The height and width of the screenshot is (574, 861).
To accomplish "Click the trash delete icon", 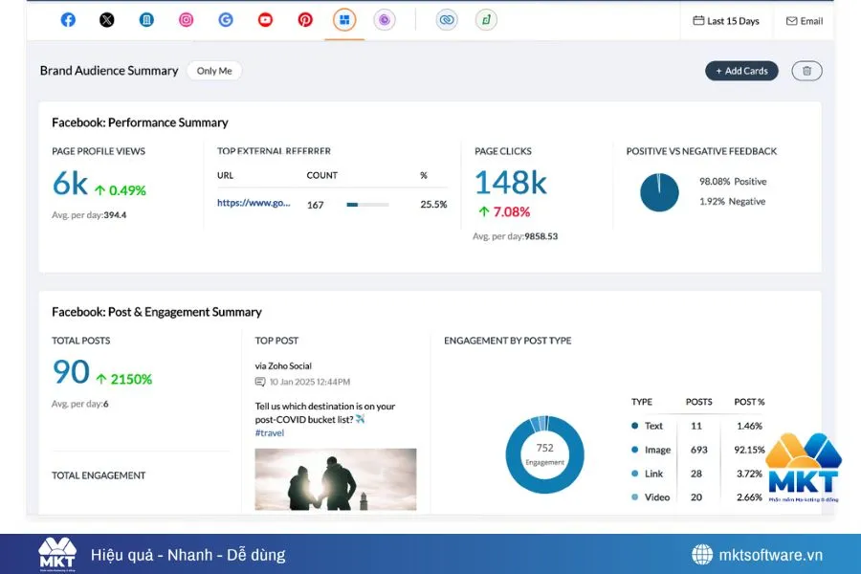I will click(x=806, y=71).
